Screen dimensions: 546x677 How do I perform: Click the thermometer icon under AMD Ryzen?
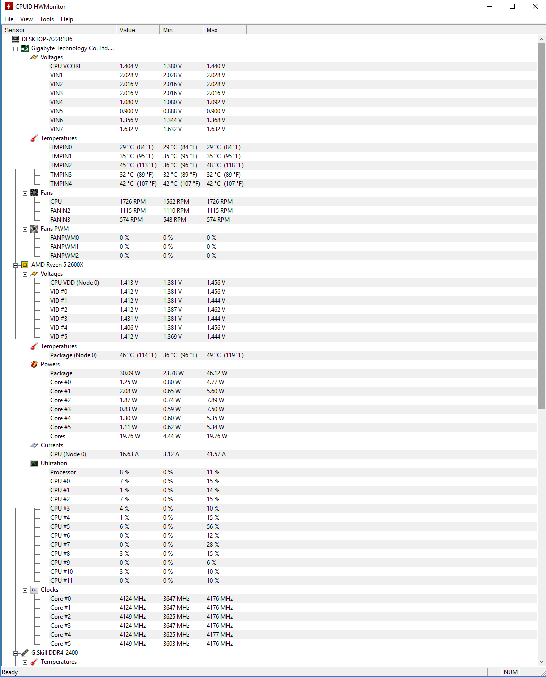tap(34, 346)
